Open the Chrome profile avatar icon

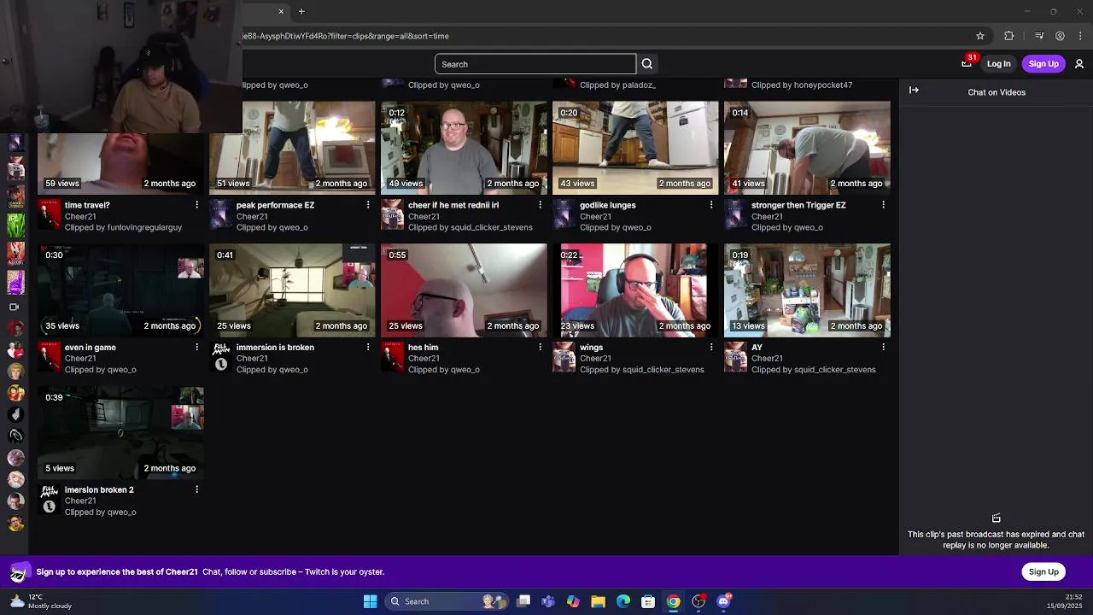tap(1060, 36)
